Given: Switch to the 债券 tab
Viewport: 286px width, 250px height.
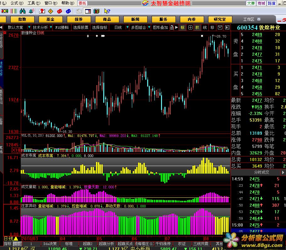Looking at the screenshot, I should point(79,19).
